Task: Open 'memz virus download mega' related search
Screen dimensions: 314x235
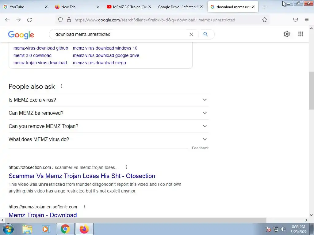Action: 100,63
